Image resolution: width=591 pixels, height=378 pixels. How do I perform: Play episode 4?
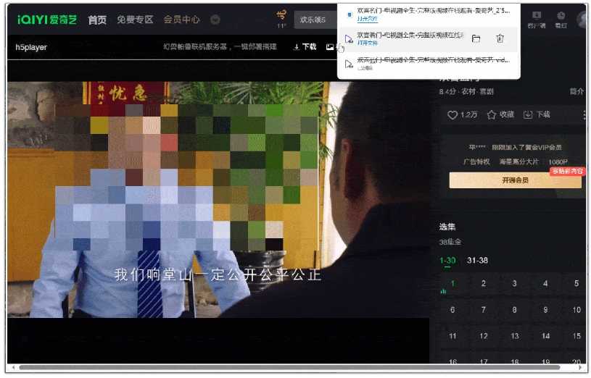click(545, 284)
